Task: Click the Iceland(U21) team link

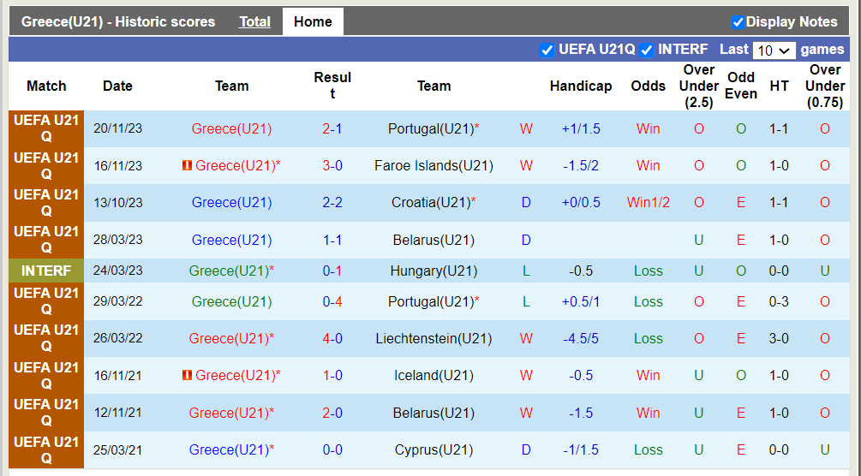Action: pos(433,376)
